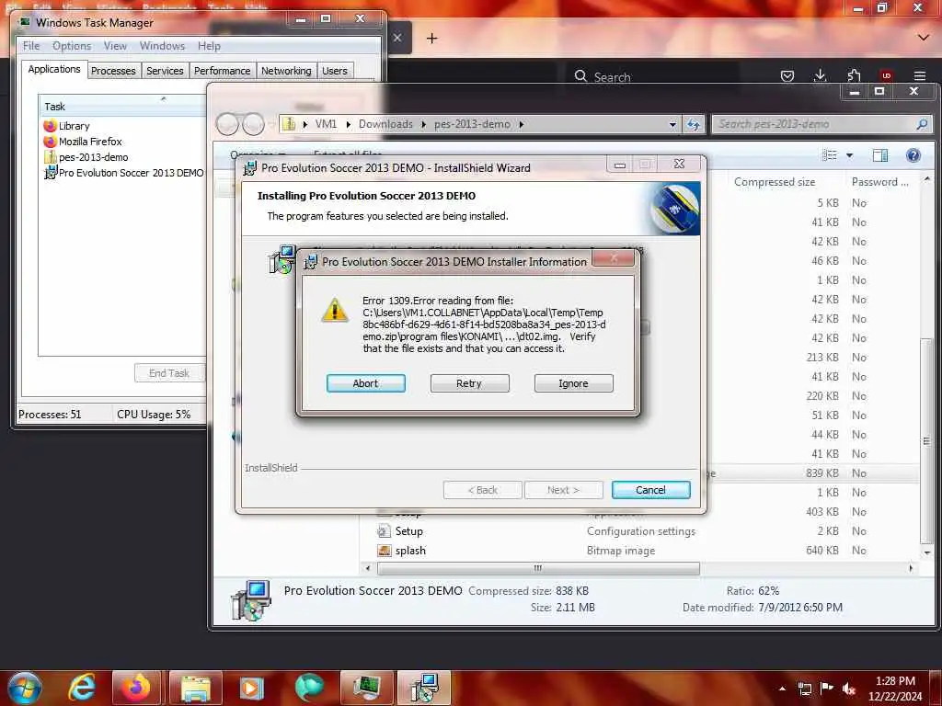The image size is (942, 706).
Task: Switch to Performance tab in Task Manager
Action: click(222, 71)
